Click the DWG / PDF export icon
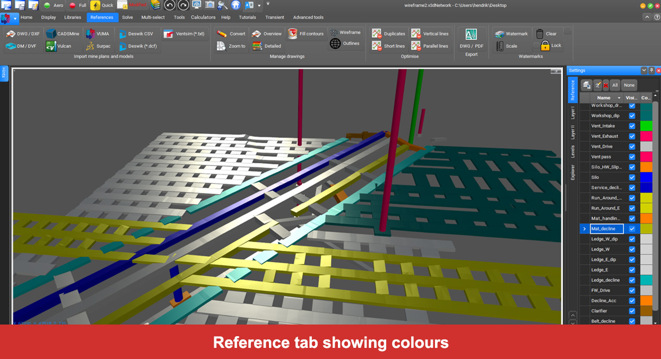 coord(471,34)
